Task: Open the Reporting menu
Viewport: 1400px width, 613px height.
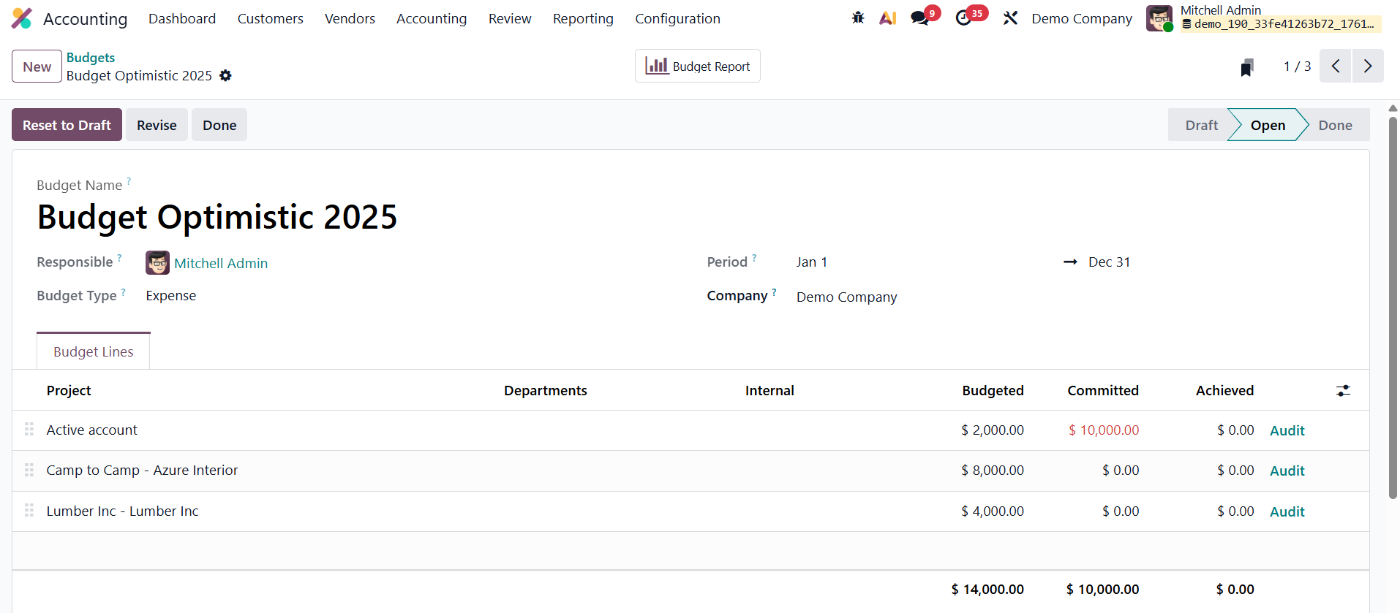Action: (582, 18)
